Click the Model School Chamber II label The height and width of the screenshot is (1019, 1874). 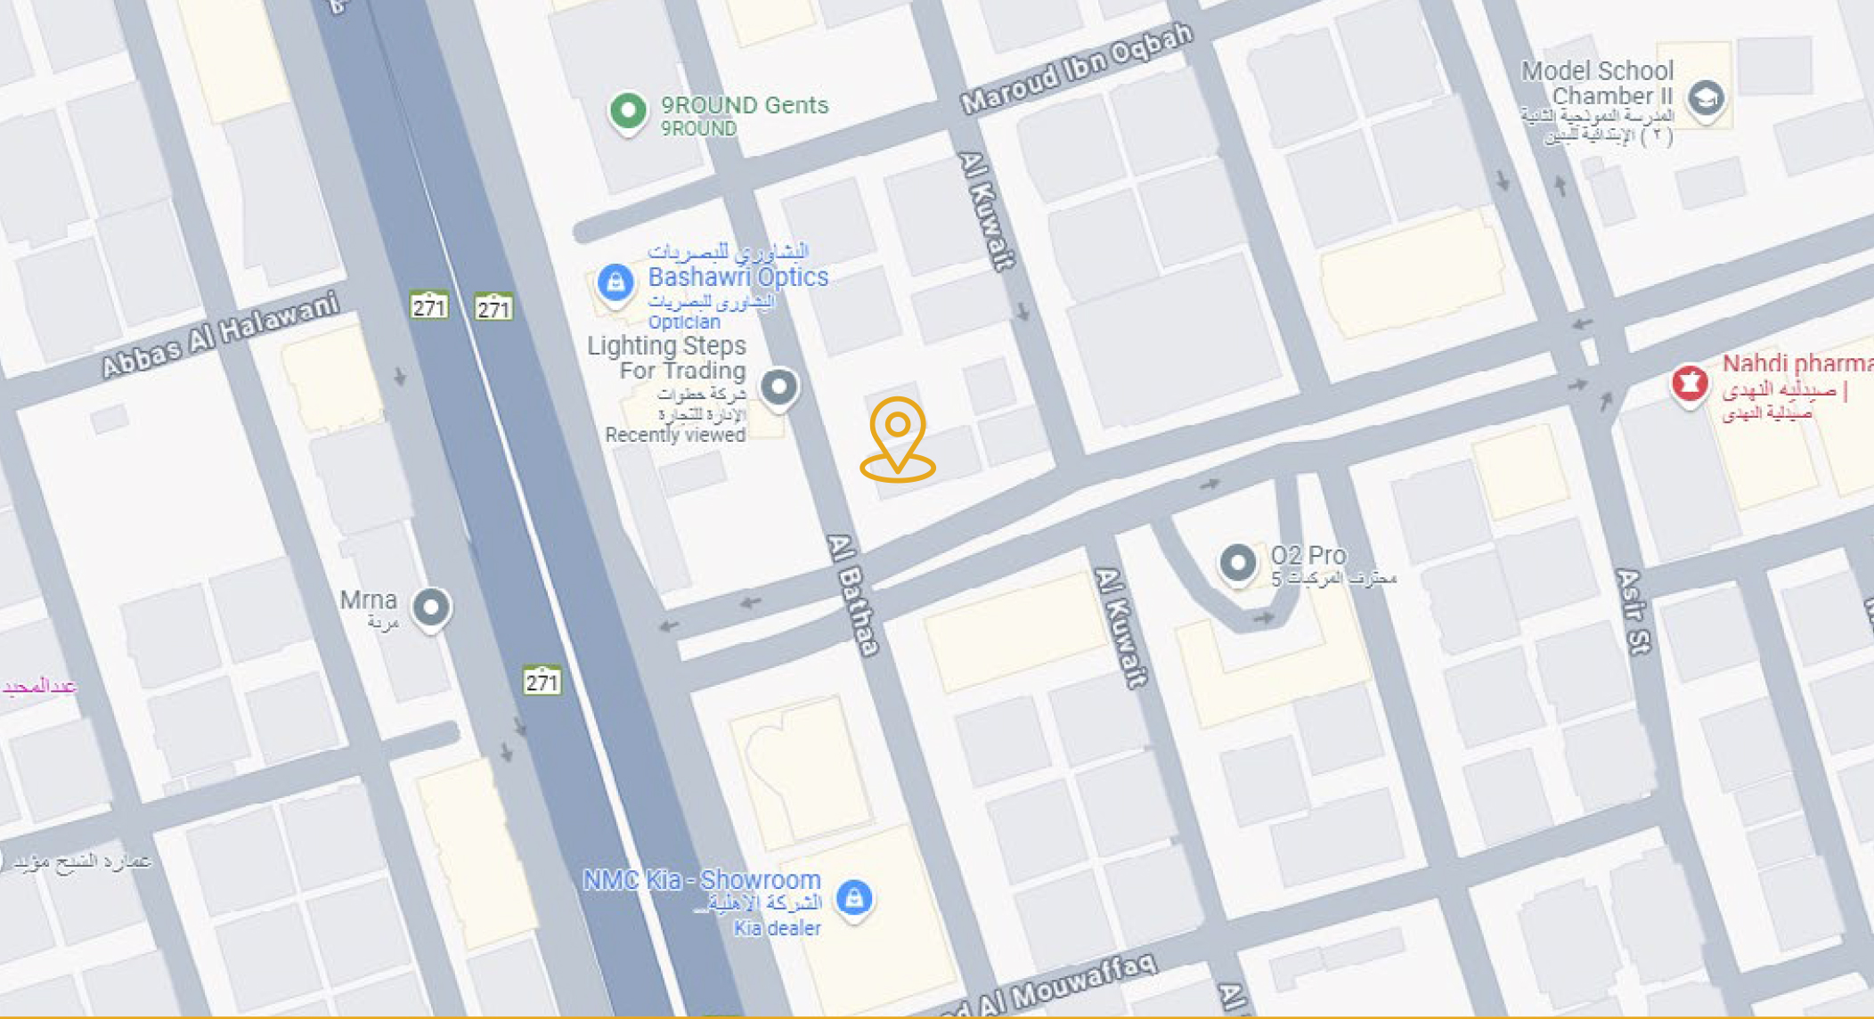click(x=1598, y=83)
